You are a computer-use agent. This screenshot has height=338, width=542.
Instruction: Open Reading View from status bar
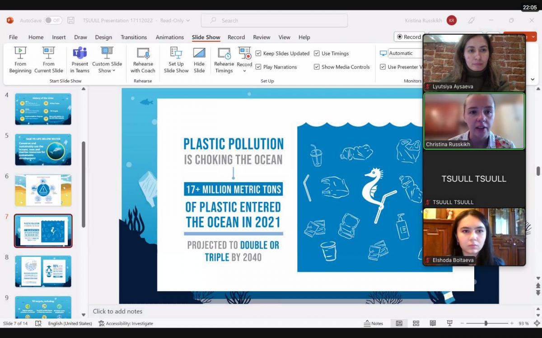433,323
